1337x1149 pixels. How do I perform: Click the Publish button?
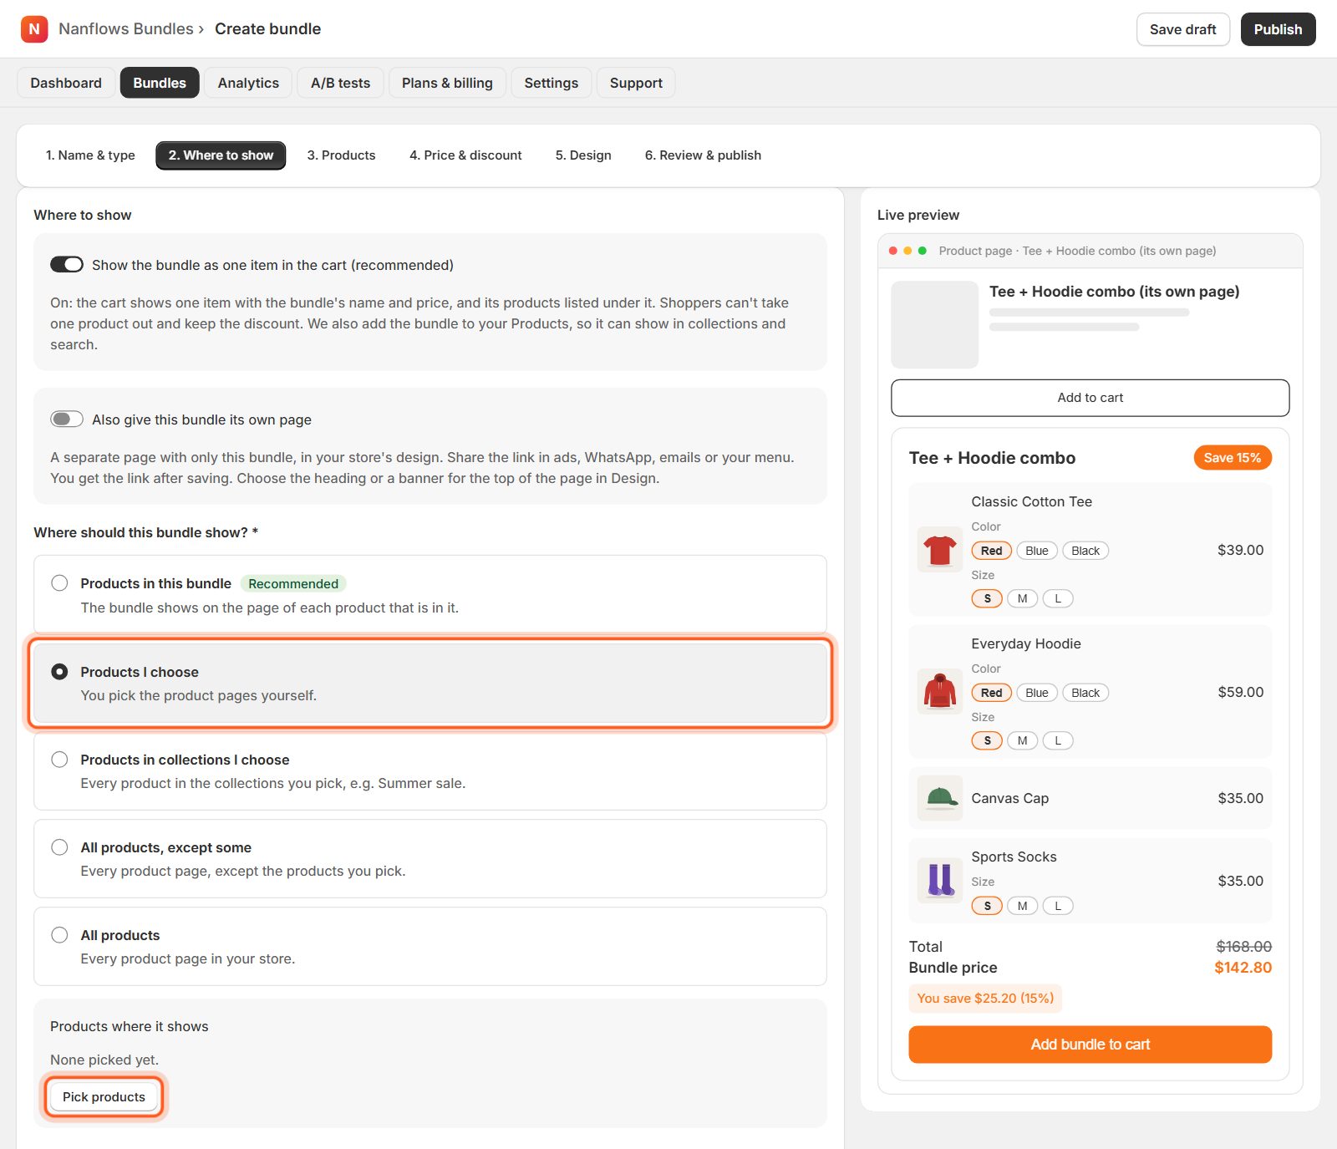tap(1278, 29)
